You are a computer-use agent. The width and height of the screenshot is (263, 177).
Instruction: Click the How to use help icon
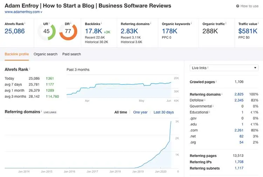click(238, 6)
